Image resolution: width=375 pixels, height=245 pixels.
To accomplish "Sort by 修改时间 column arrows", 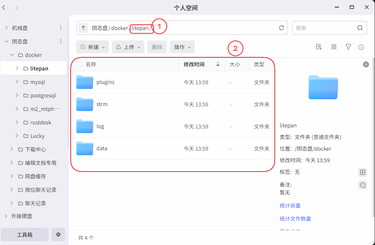I will pos(218,64).
